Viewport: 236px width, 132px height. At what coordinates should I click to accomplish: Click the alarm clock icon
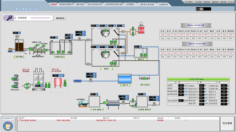tap(8, 126)
